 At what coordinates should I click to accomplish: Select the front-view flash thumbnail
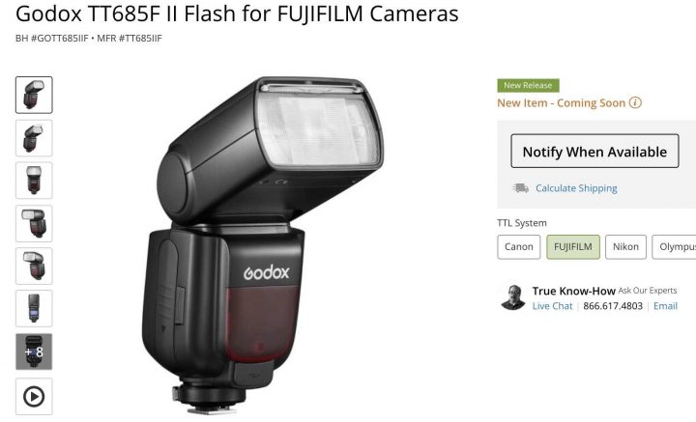pos(34,181)
